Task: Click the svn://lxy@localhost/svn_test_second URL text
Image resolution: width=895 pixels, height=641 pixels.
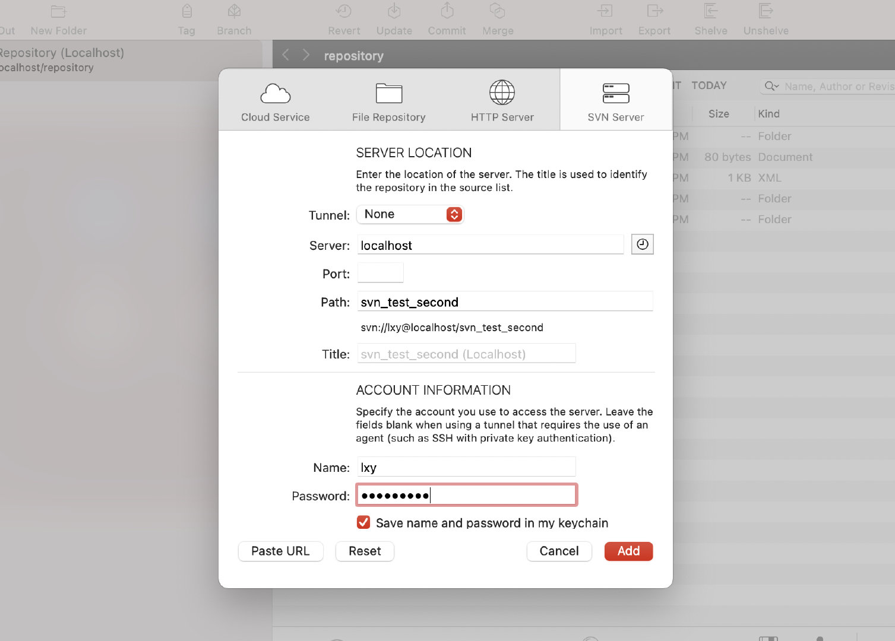Action: [x=452, y=328]
